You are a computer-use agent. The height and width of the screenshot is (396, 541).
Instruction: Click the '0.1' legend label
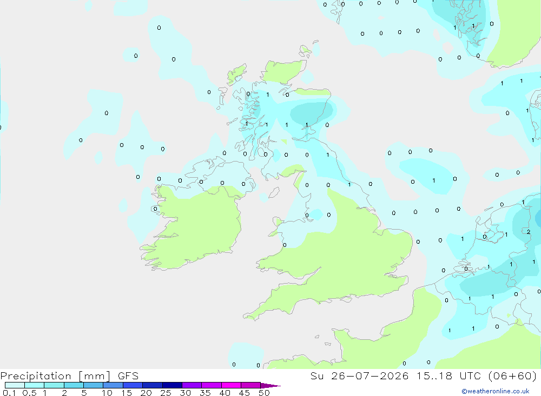pos(9,393)
